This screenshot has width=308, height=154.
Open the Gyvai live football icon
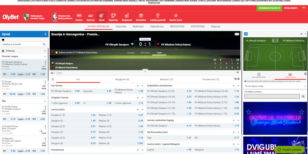click(102, 15)
